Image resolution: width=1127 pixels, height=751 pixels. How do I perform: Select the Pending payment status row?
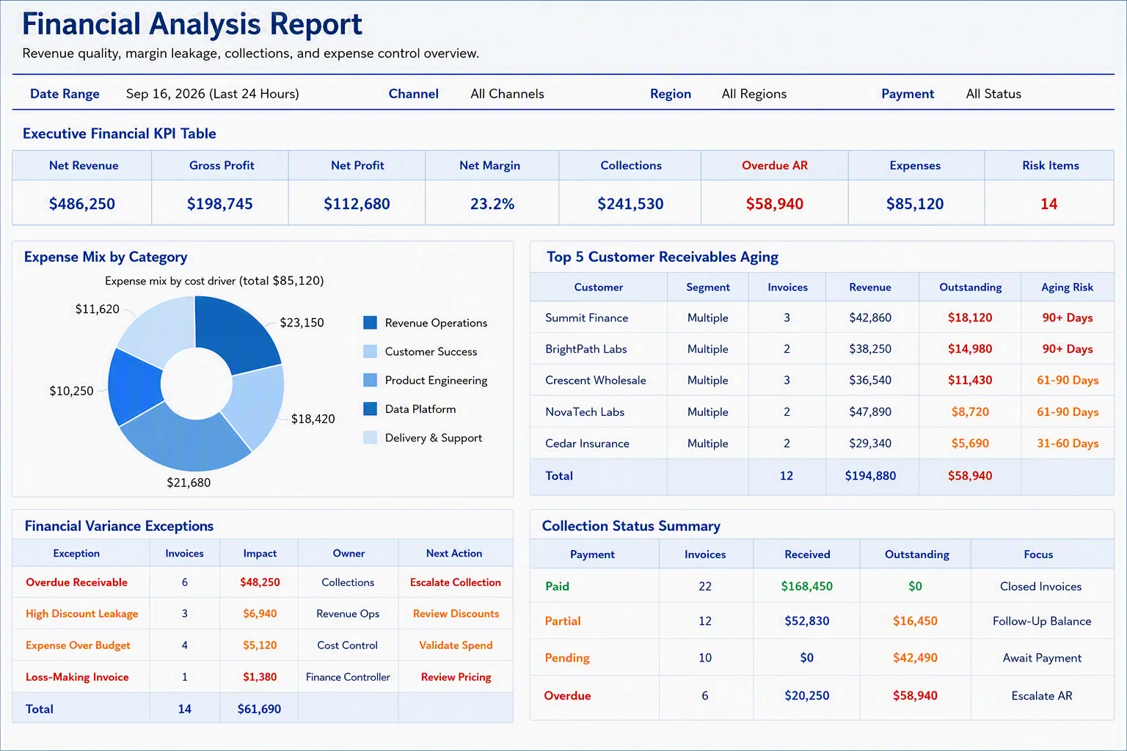pyautogui.click(x=822, y=658)
